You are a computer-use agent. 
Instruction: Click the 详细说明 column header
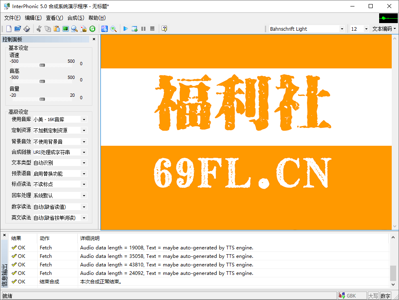pos(233,238)
